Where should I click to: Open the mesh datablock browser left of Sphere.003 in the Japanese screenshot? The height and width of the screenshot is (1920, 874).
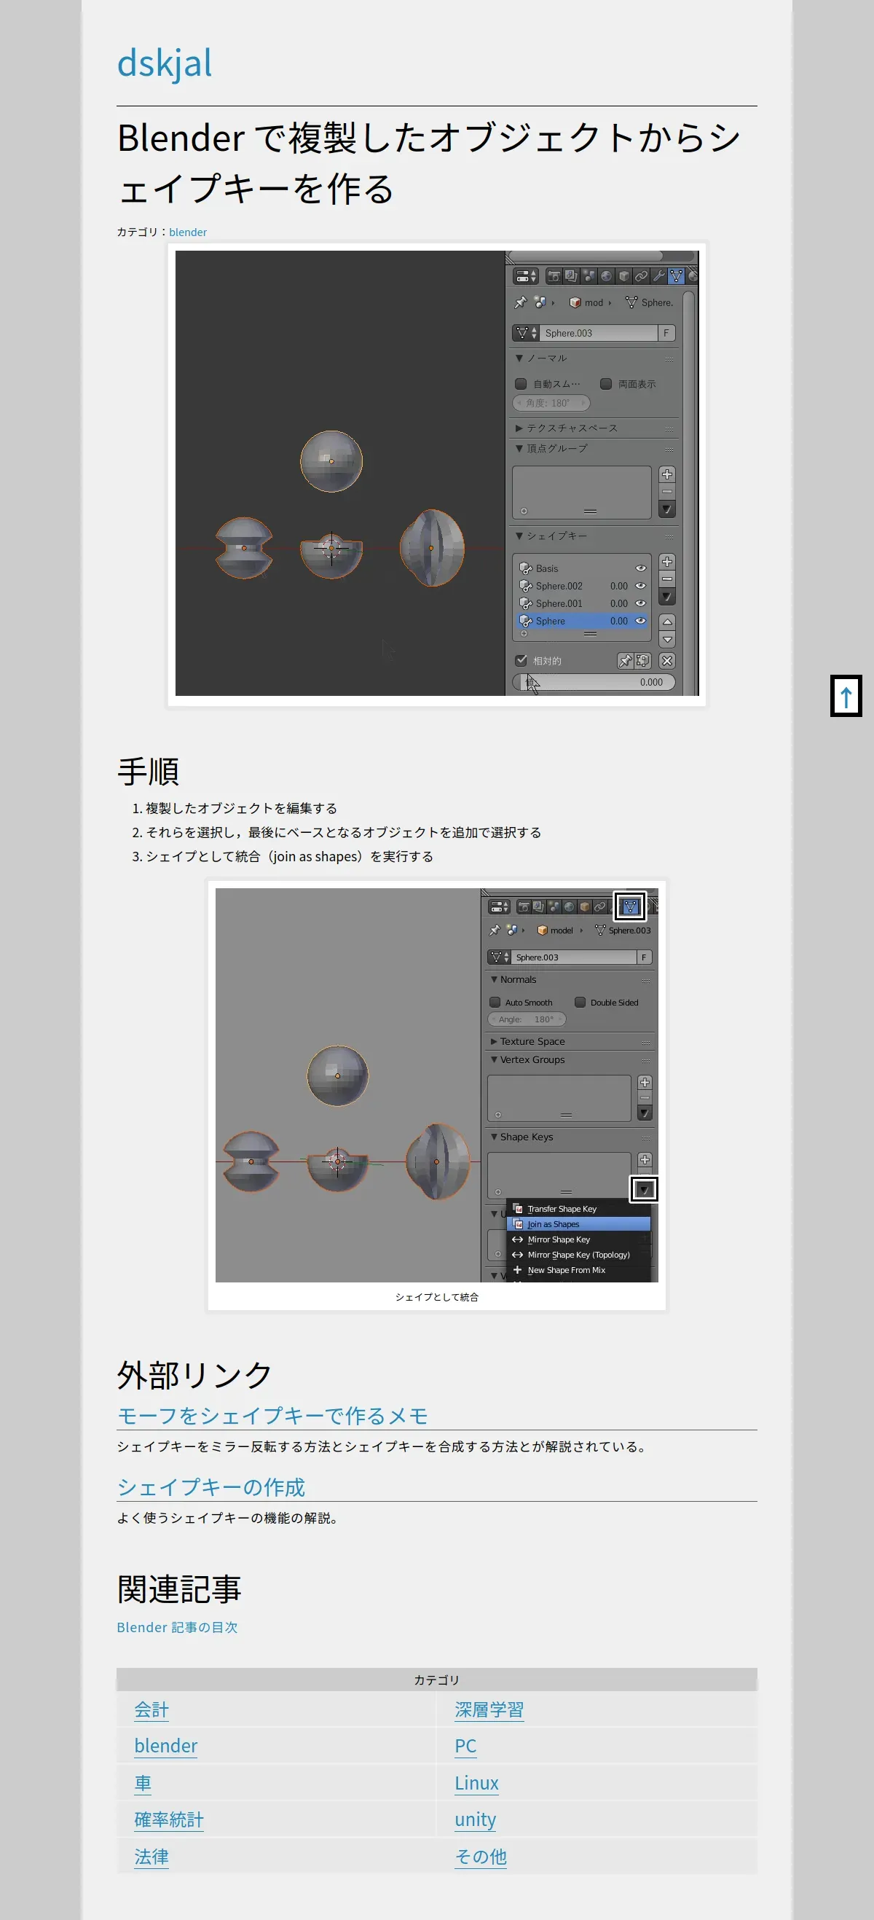pyautogui.click(x=525, y=333)
